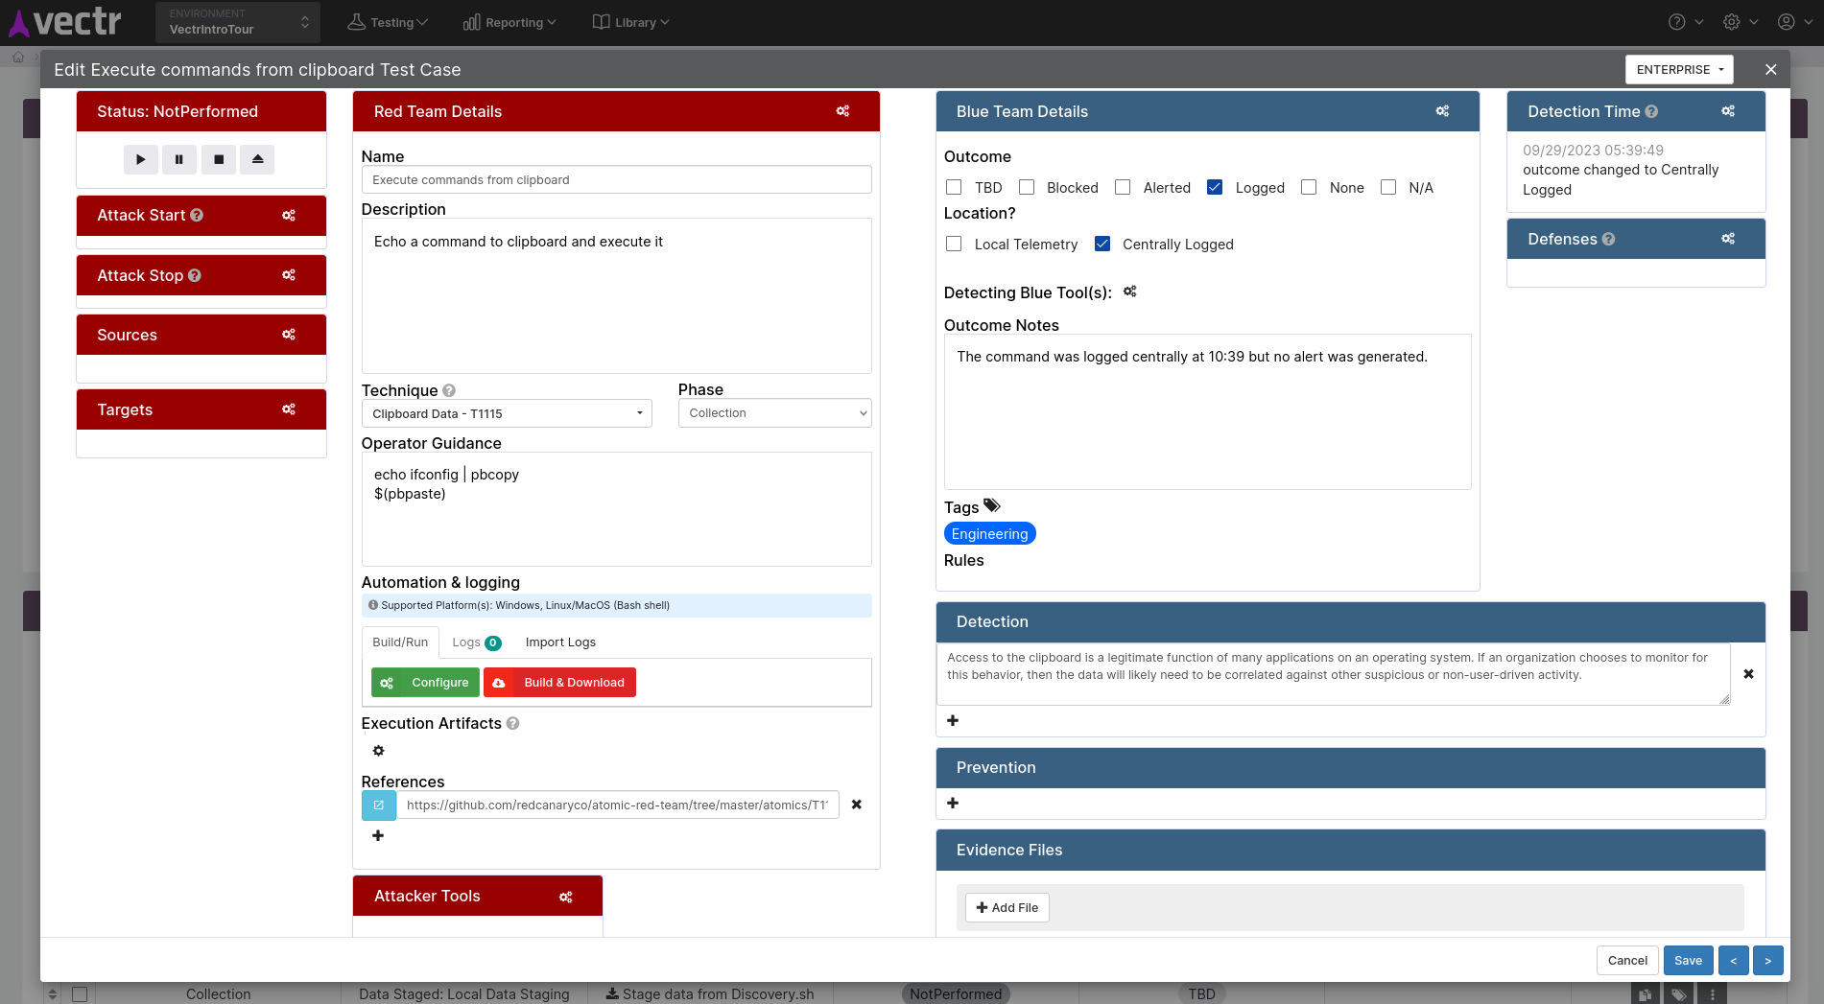Open the Sources settings gears icon

[289, 335]
